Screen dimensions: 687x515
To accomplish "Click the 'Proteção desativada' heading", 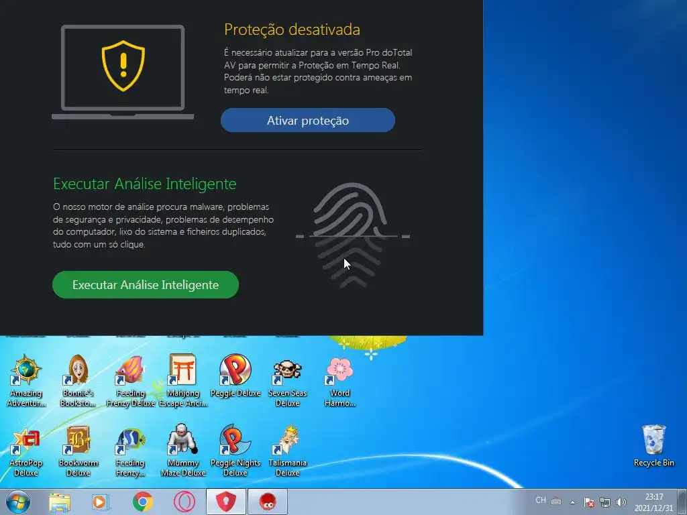I will pos(293,30).
